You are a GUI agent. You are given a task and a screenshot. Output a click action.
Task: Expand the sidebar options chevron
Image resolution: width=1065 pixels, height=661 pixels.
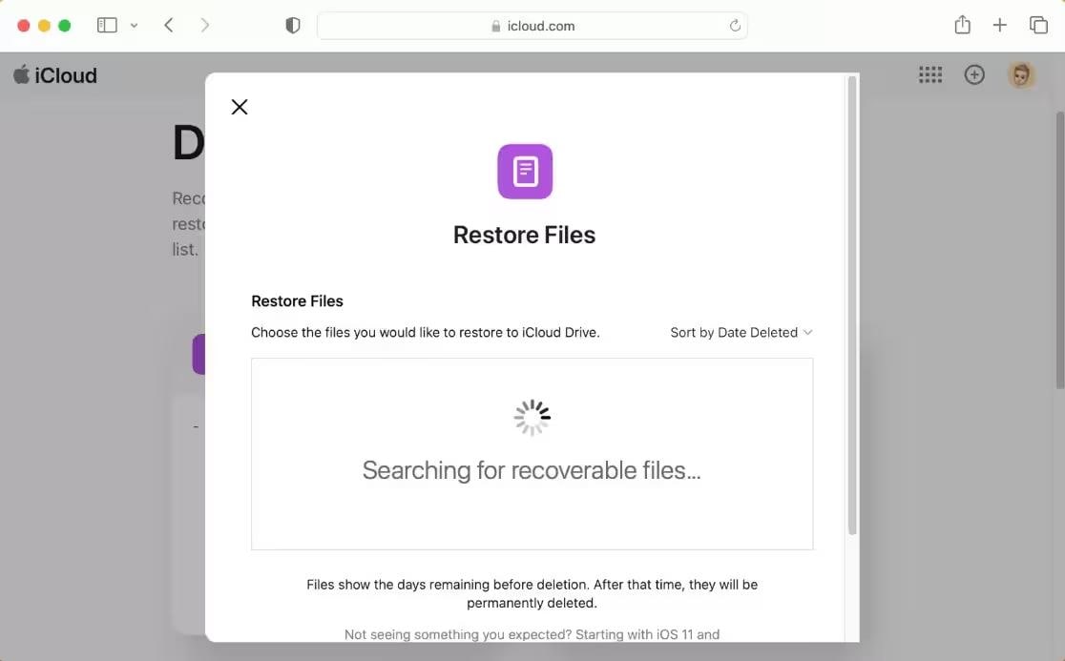click(x=134, y=26)
